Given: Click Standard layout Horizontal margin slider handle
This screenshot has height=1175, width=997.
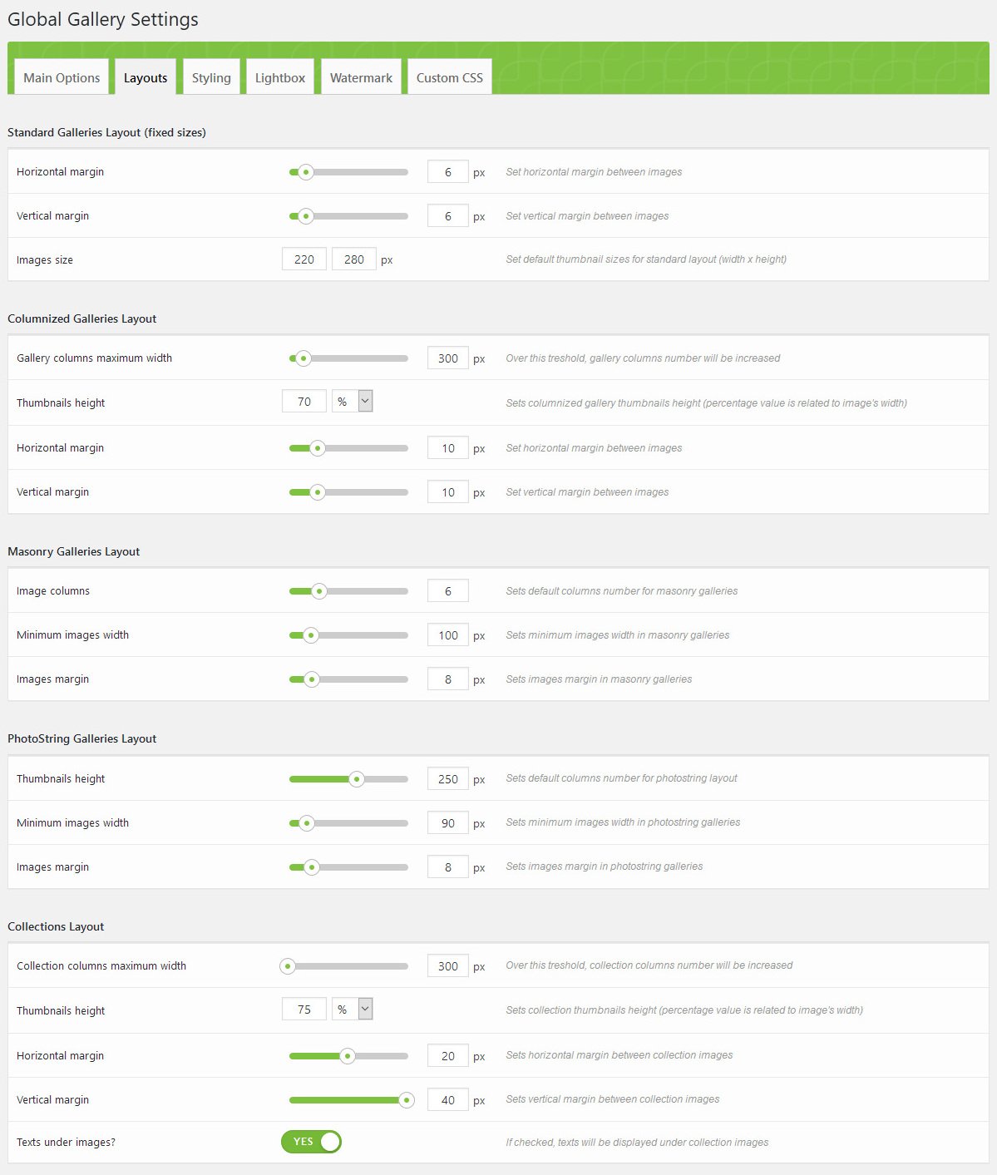Looking at the screenshot, I should coord(306,172).
